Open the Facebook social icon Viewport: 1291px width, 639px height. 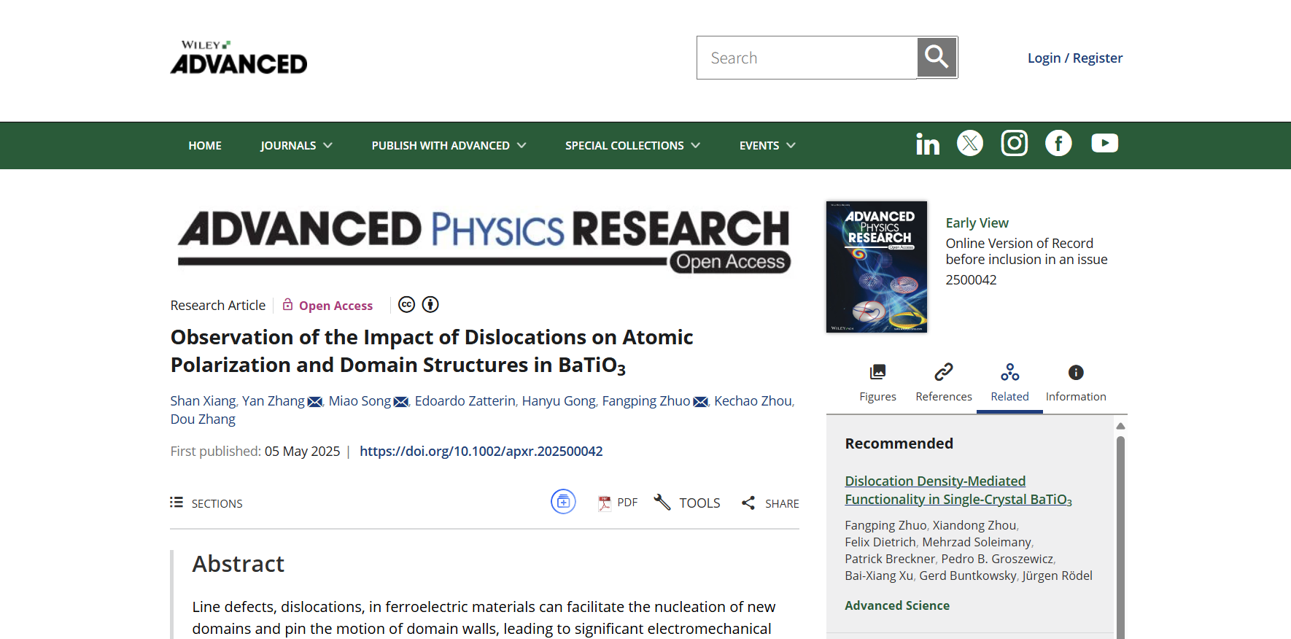1058,143
